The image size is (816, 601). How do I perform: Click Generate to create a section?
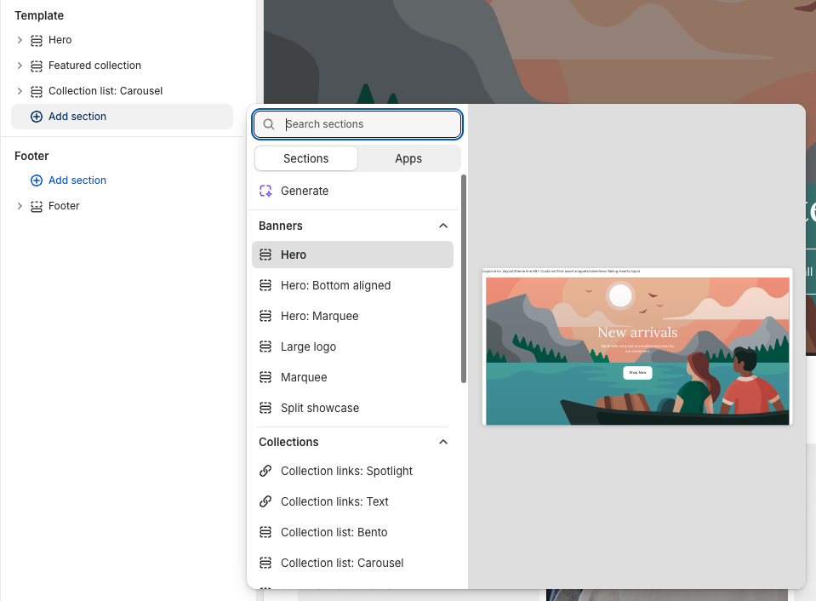(352, 192)
